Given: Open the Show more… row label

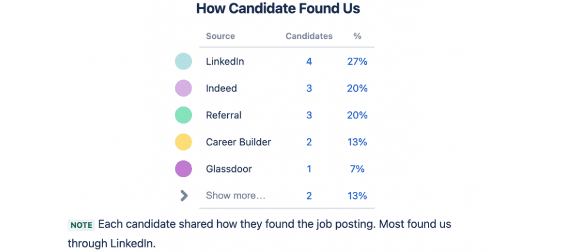Looking at the screenshot, I should tap(235, 196).
